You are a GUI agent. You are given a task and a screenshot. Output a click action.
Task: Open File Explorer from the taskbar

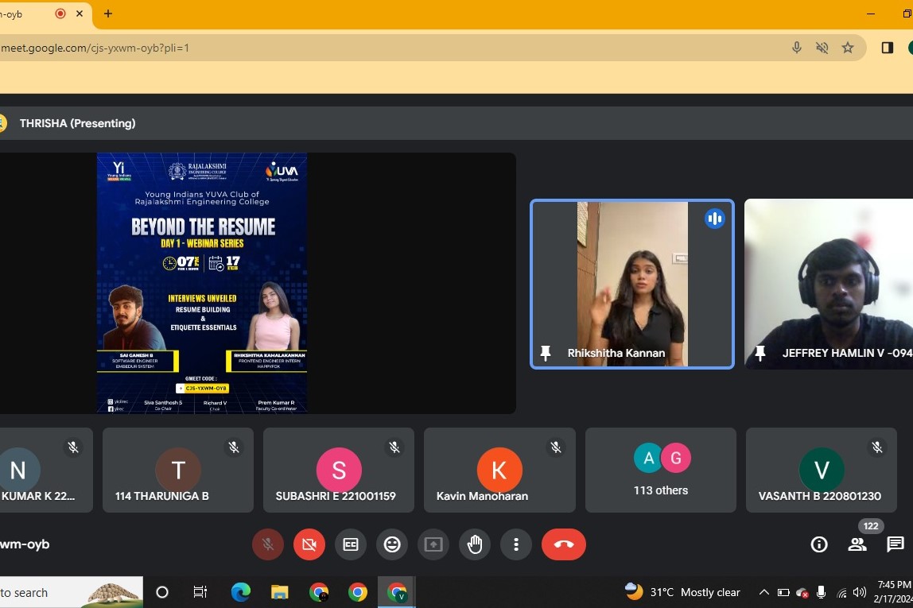pyautogui.click(x=279, y=592)
